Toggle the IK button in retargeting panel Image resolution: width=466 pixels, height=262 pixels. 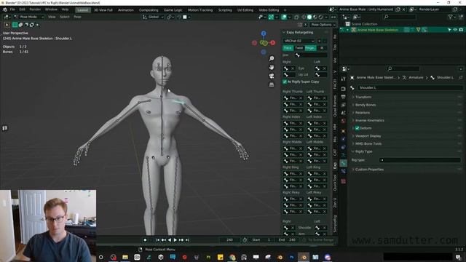322,48
